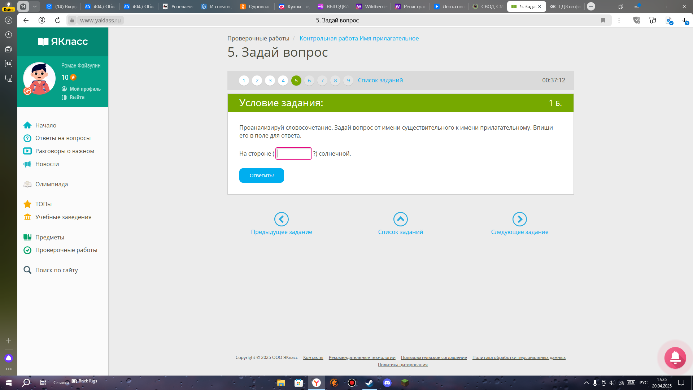Bookmark this page with bookmark icon
Viewport: 693px width, 390px height.
(x=603, y=20)
